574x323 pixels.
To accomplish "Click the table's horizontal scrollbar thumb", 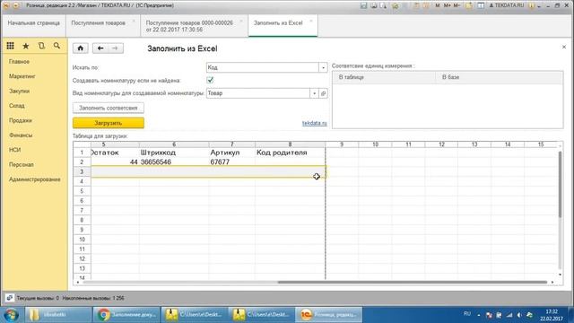I will click(413, 282).
